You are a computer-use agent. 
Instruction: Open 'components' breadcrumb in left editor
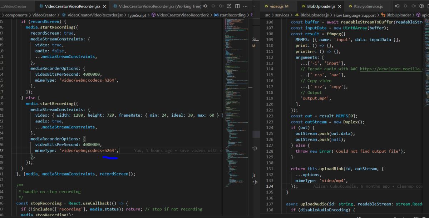(16, 15)
